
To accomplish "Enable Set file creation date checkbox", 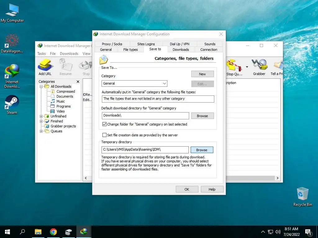I will pyautogui.click(x=104, y=135).
